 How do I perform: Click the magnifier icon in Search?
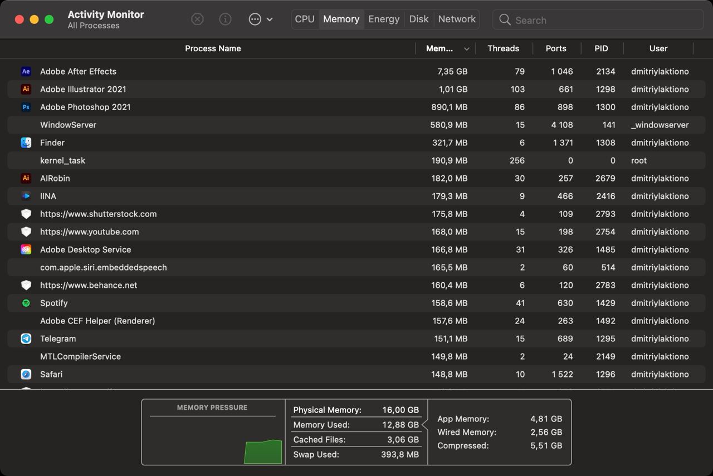(x=505, y=19)
